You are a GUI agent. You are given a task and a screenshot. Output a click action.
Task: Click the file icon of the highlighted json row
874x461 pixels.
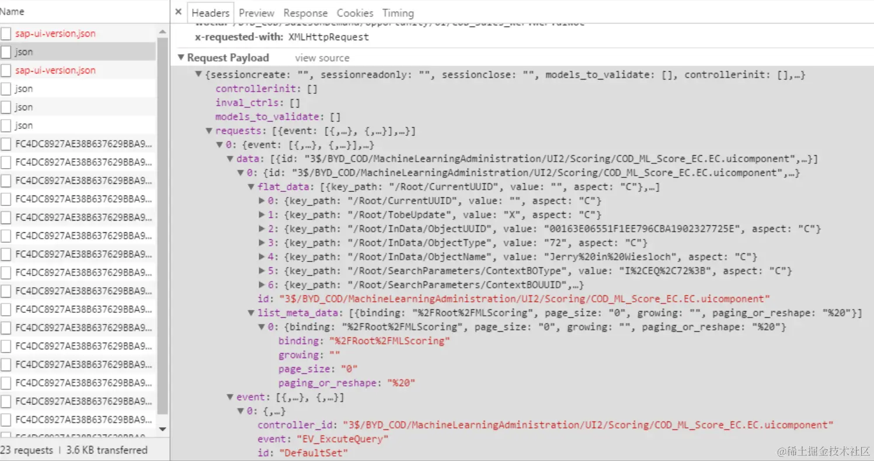[6, 52]
